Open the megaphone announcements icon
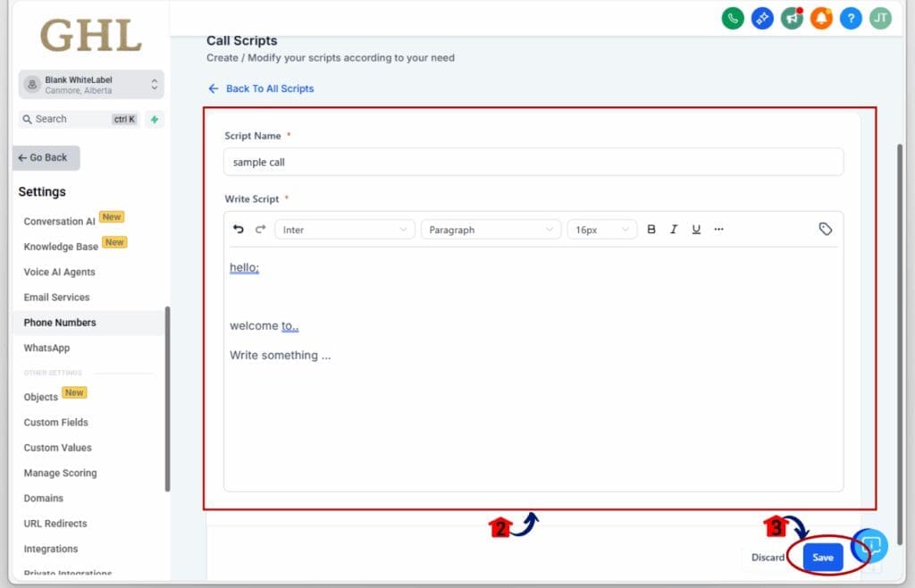Screen dimensions: 915x588 [792, 18]
